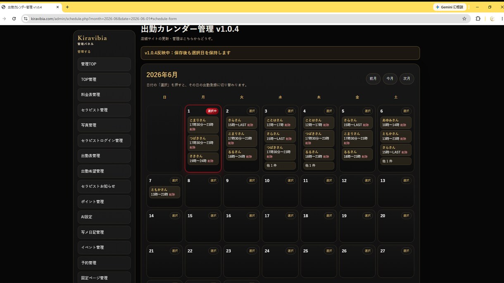Bookmark this page with the star icon

pos(464,19)
